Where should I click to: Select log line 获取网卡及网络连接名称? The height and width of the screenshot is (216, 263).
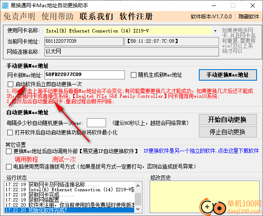[x=69, y=184]
